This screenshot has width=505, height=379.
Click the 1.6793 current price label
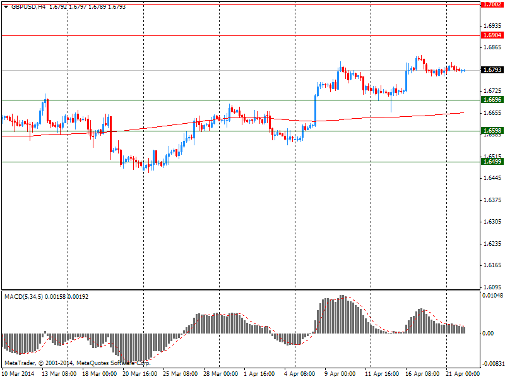[x=492, y=70]
